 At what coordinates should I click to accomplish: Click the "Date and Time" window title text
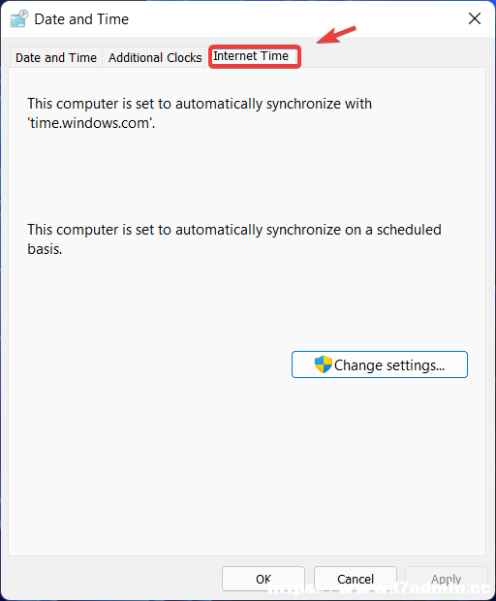coord(81,19)
